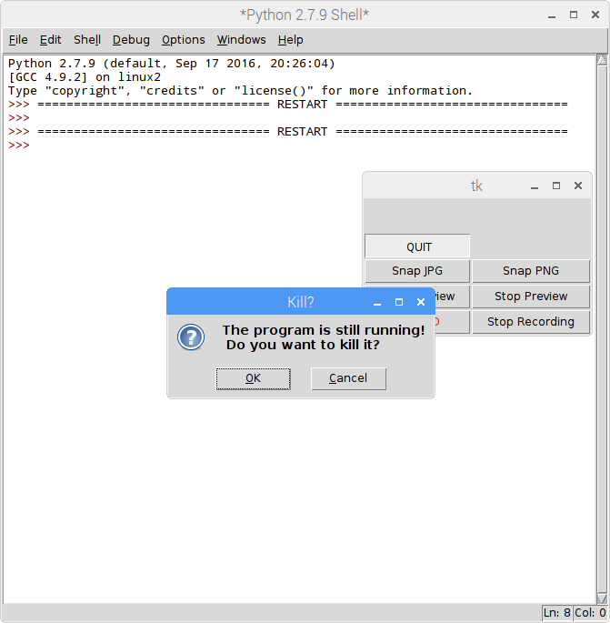Click Cancel in Kill dialog

[348, 378]
